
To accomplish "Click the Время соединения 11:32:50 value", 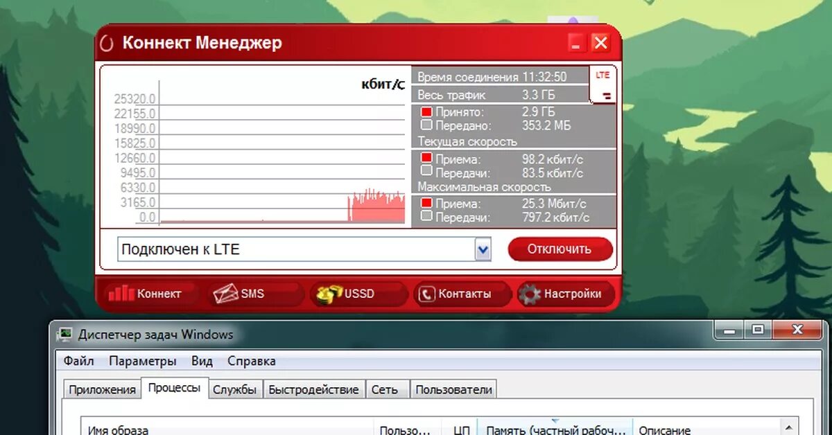I will [544, 77].
